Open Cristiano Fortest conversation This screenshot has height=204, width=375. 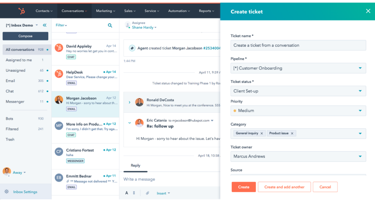85,156
